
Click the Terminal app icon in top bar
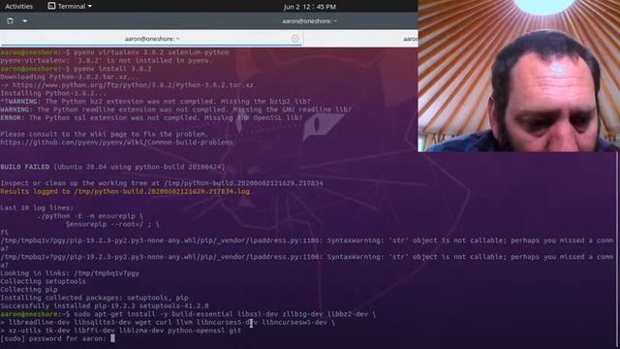click(x=51, y=6)
